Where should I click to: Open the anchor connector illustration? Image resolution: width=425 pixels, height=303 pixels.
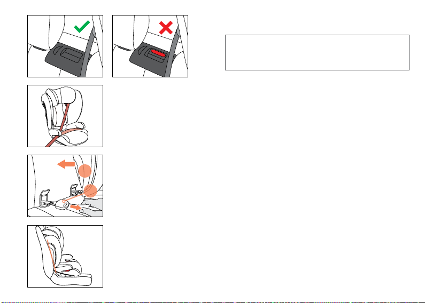[65, 186]
